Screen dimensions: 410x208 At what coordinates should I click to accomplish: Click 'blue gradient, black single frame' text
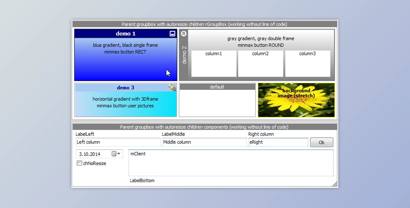[125, 45]
